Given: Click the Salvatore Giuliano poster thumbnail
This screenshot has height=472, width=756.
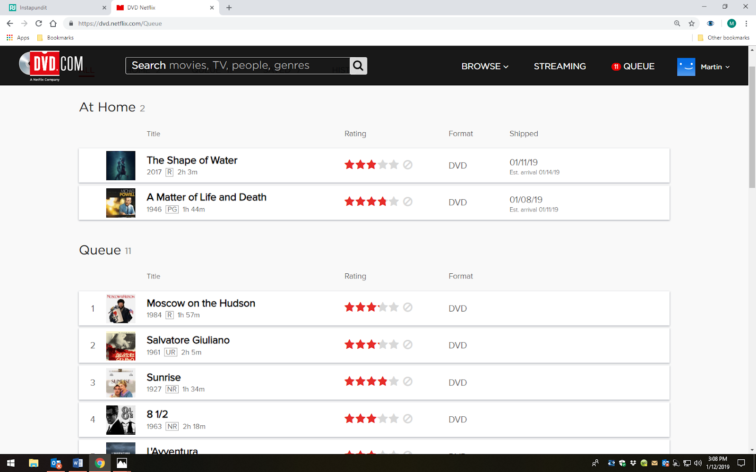Looking at the screenshot, I should click(120, 346).
